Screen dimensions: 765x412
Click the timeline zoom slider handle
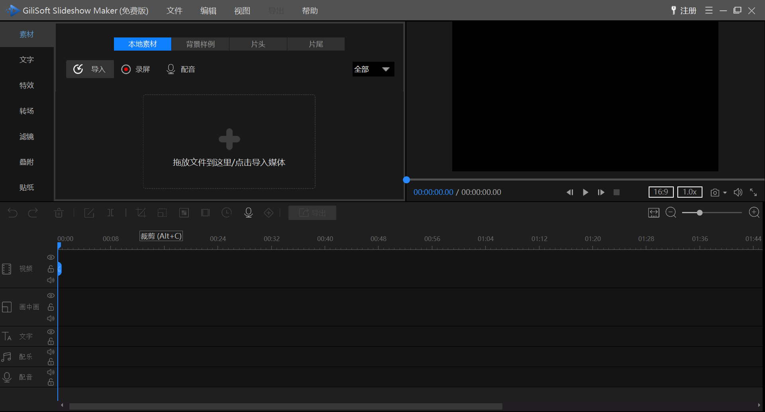[x=700, y=213]
